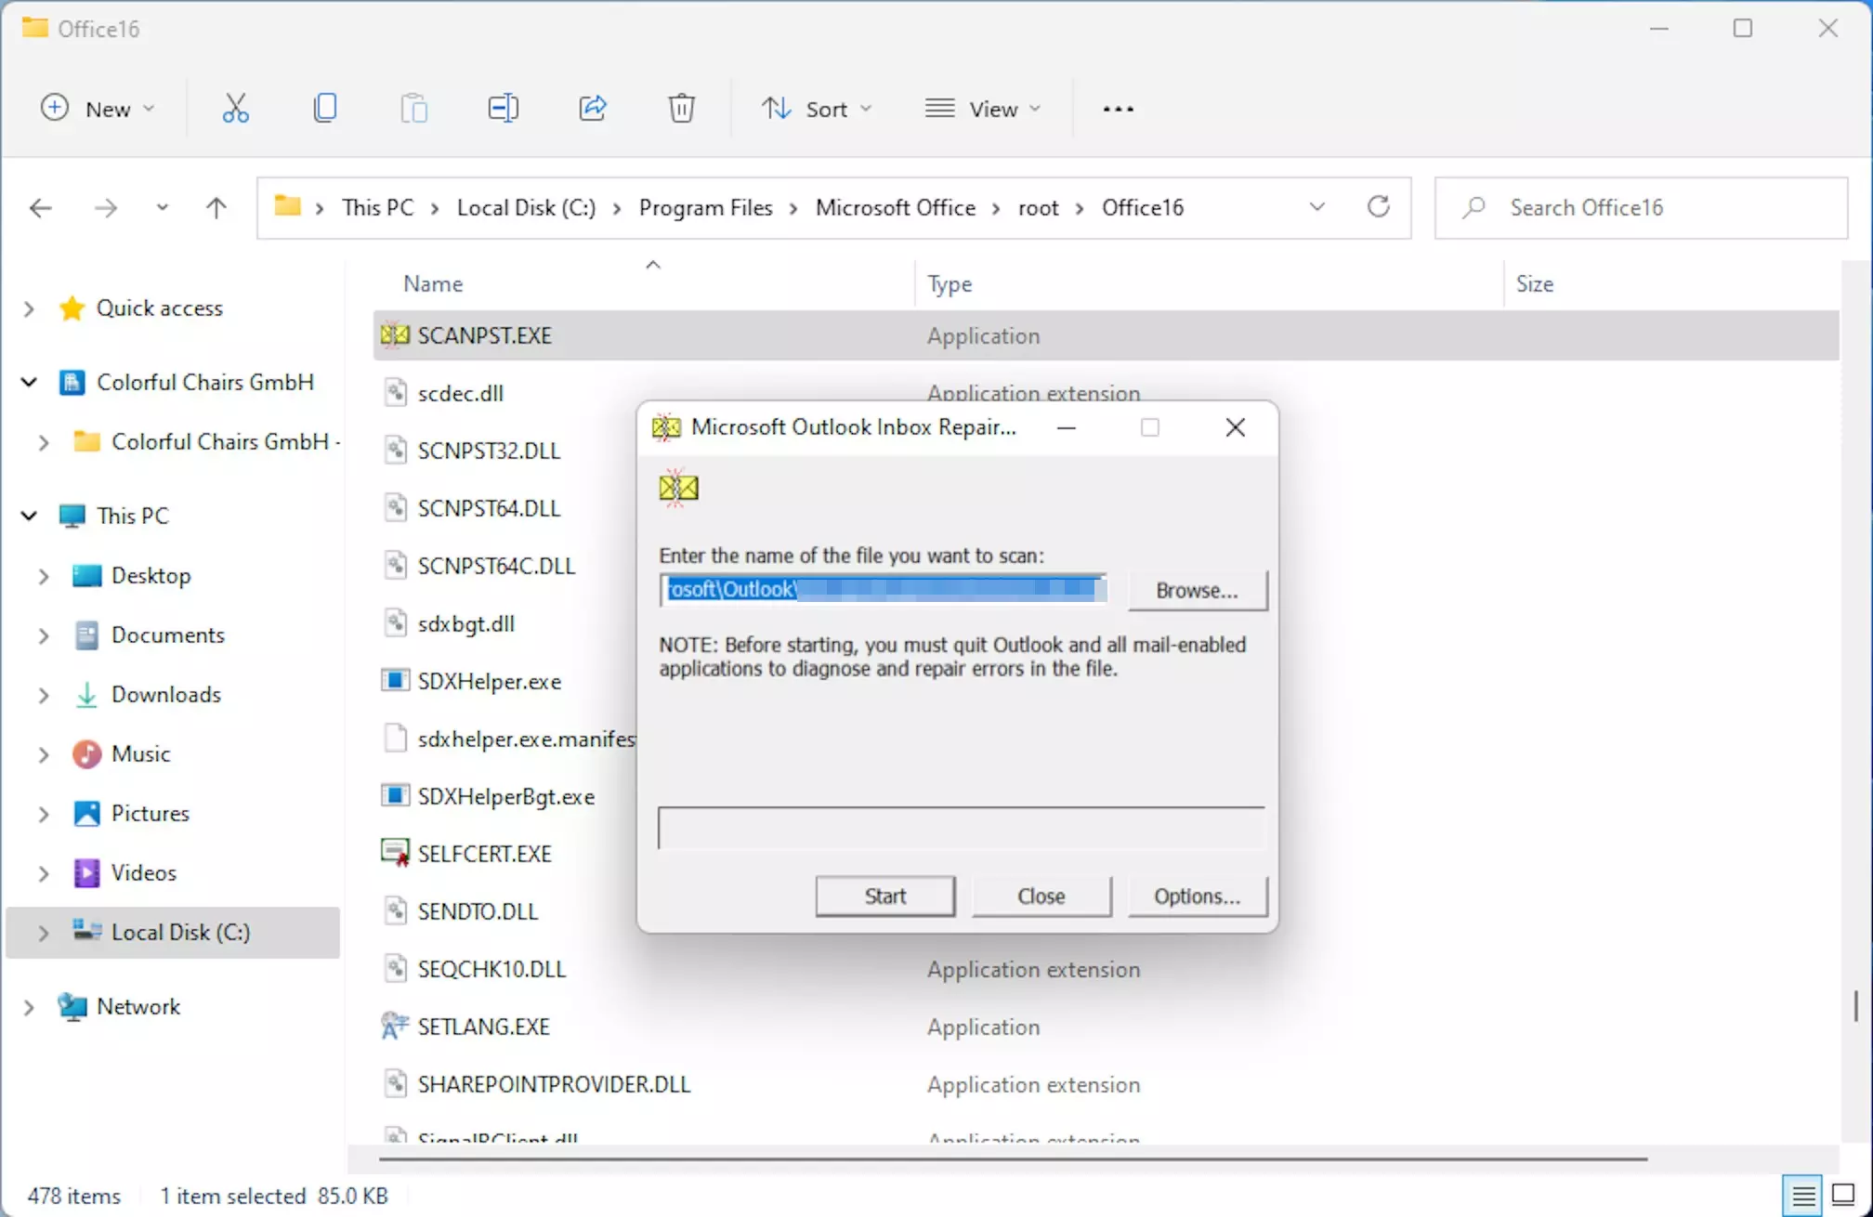The image size is (1873, 1217).
Task: Click the Copy icon in toolbar
Action: click(x=324, y=109)
